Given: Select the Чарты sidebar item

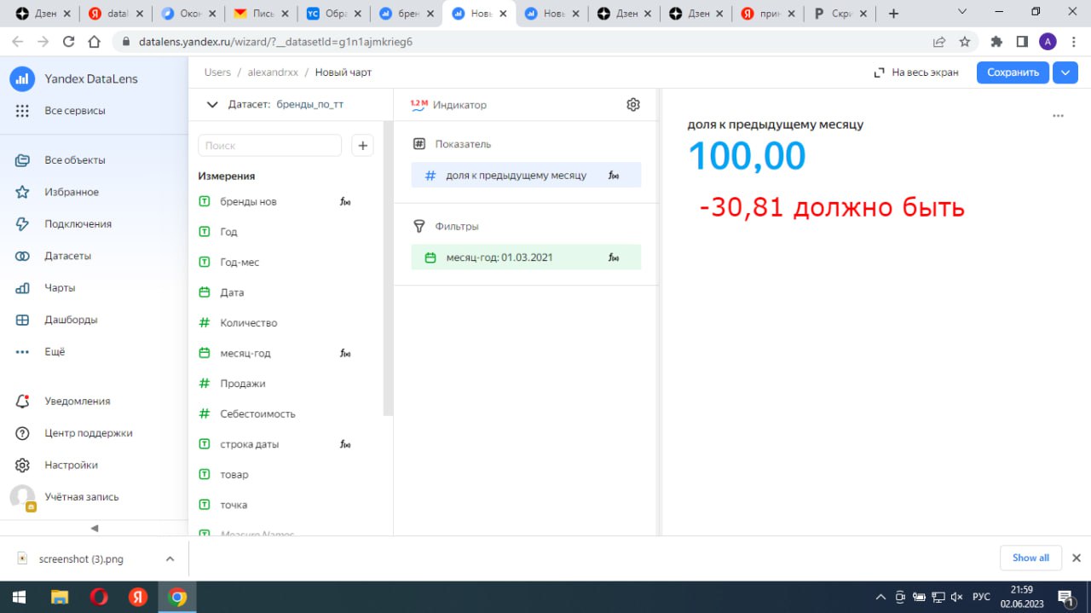Looking at the screenshot, I should pos(60,288).
